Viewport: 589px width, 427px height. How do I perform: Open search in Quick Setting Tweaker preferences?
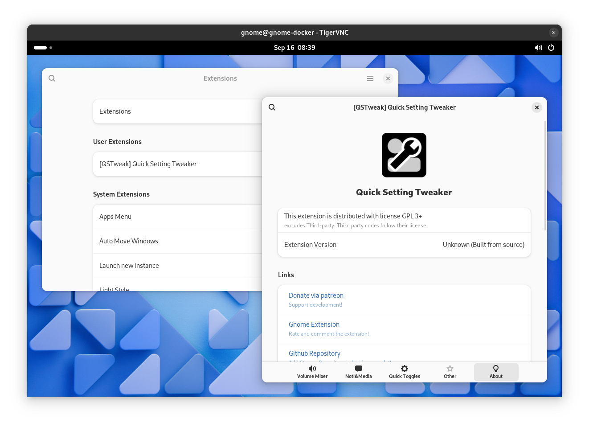pos(272,107)
